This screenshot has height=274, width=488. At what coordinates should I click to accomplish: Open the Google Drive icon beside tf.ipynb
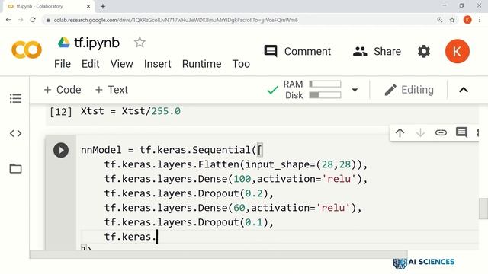click(64, 43)
